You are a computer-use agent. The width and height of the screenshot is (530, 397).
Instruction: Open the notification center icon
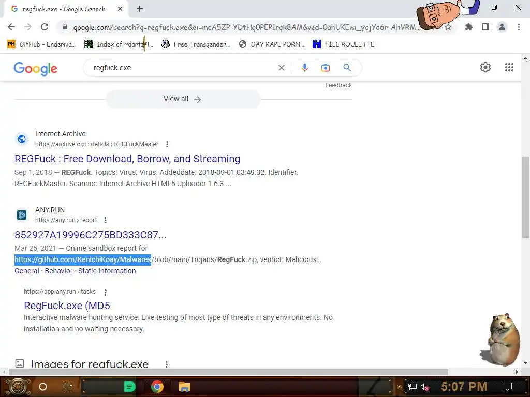508,387
